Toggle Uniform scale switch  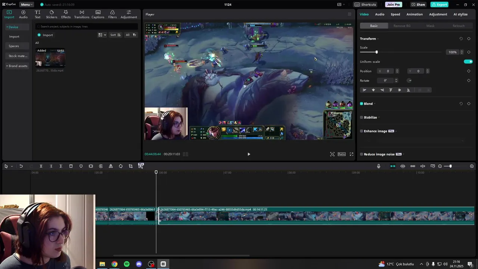click(468, 62)
